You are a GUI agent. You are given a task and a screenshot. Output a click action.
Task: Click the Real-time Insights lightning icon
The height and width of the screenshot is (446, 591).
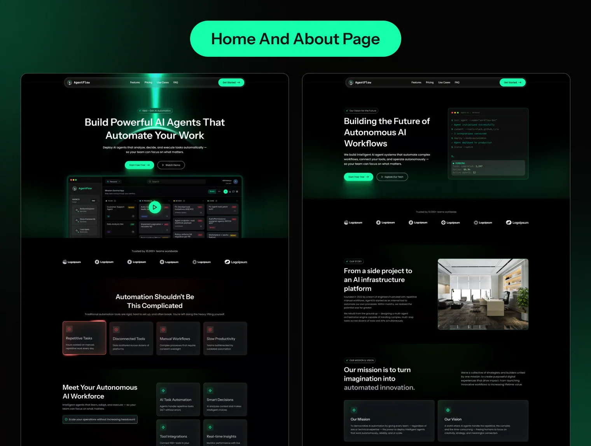(x=210, y=427)
